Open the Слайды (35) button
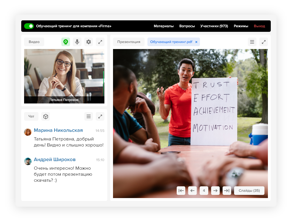This screenshot has width=292, height=223. [249, 191]
